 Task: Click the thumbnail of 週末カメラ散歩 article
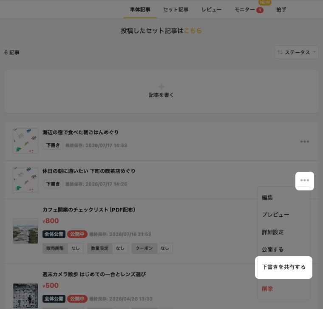25,296
